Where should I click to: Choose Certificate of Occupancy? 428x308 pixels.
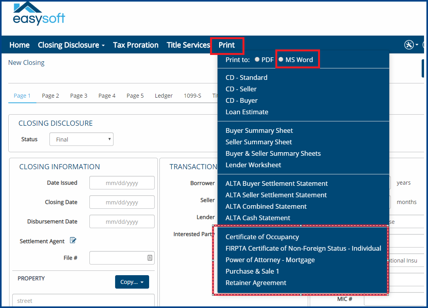[x=262, y=237]
